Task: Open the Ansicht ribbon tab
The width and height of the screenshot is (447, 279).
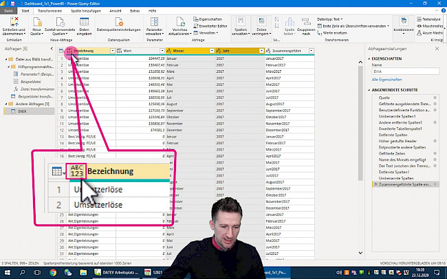Action: click(116, 12)
